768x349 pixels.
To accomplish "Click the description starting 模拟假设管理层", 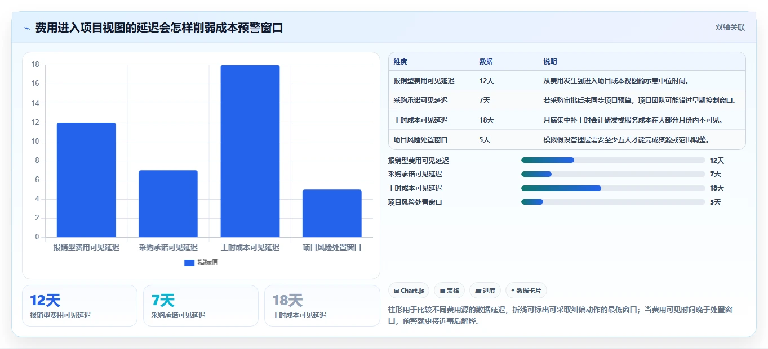I will click(627, 140).
